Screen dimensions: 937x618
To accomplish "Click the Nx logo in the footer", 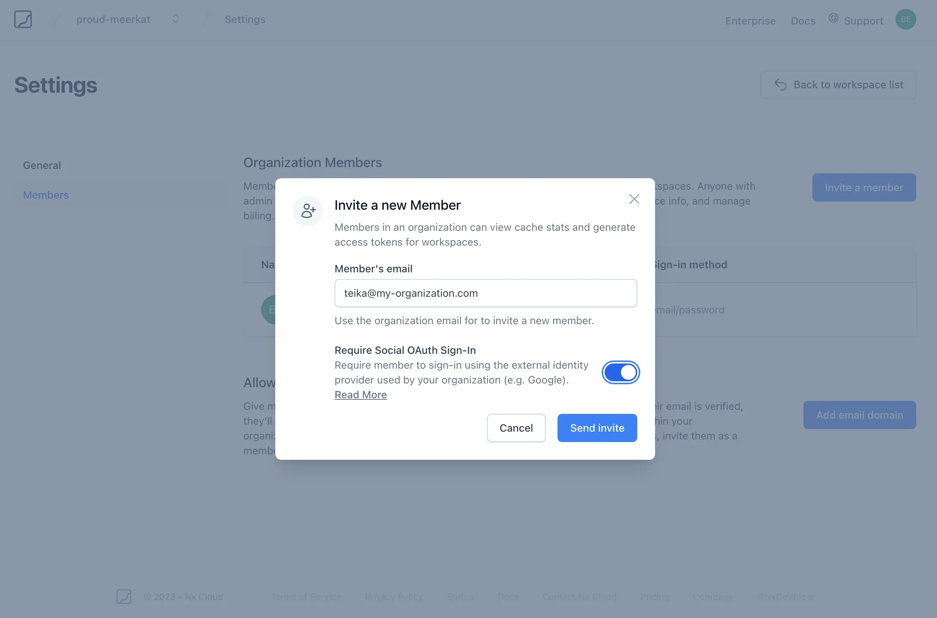I will click(124, 597).
